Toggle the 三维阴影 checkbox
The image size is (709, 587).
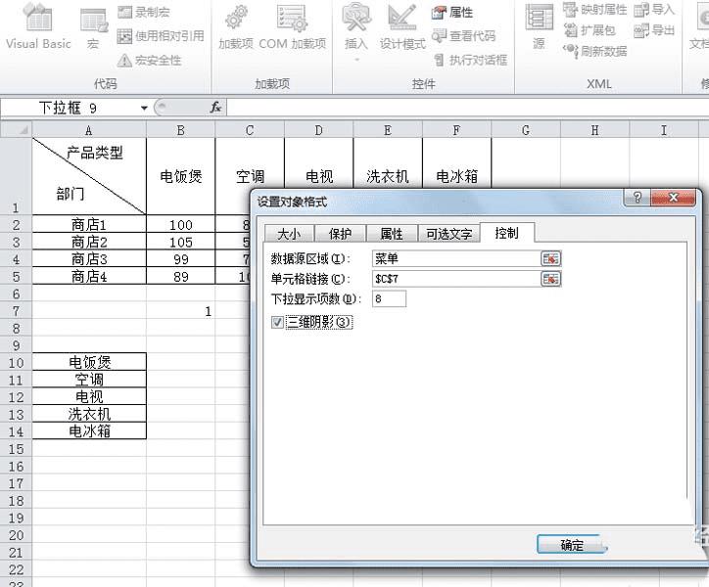click(277, 322)
